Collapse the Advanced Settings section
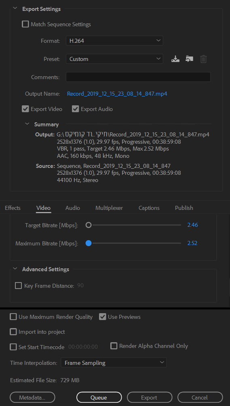This screenshot has height=406, width=230. (15, 269)
